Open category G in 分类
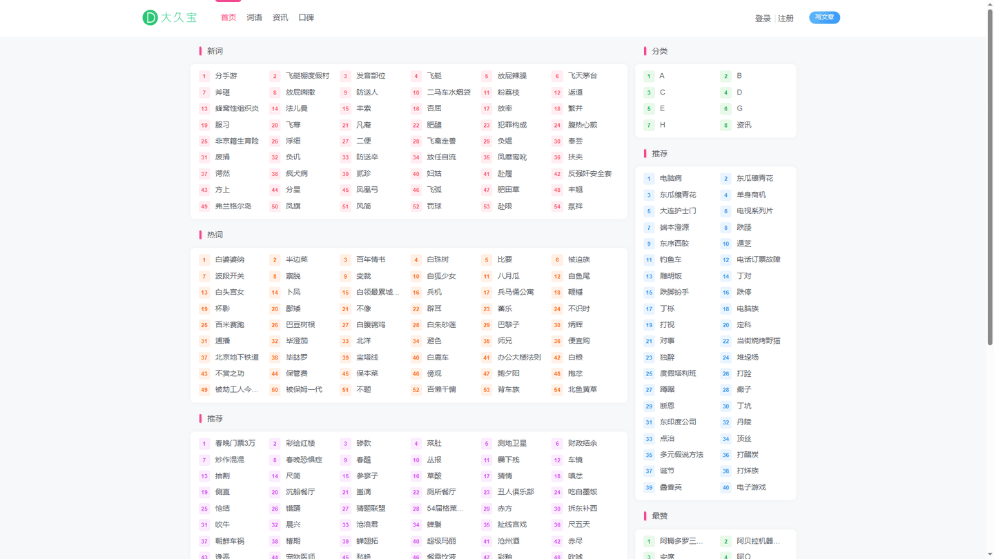994x559 pixels. click(739, 108)
